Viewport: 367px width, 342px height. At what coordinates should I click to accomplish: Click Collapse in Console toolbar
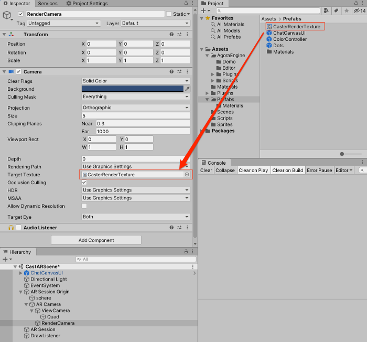(x=225, y=170)
